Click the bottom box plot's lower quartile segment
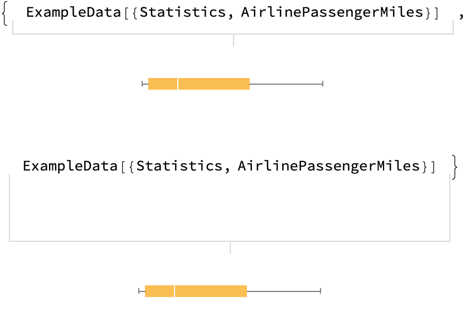Image resolution: width=466 pixels, height=331 pixels. pyautogui.click(x=159, y=291)
